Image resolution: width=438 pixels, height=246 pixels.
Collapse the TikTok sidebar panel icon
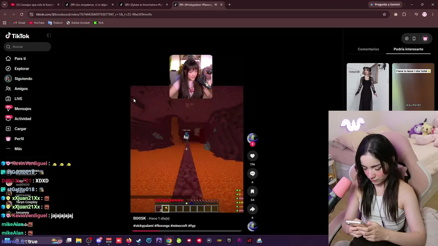click(49, 36)
